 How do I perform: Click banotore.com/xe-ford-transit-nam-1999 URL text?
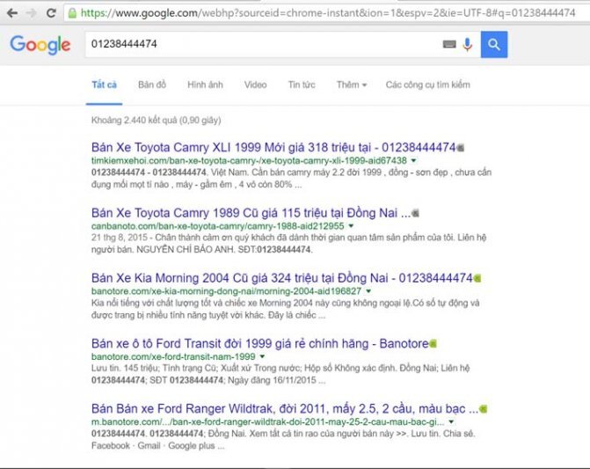point(173,356)
